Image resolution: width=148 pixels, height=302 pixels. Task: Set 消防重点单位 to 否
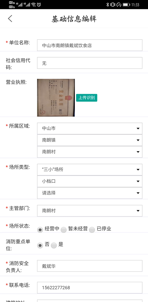(x=40, y=245)
